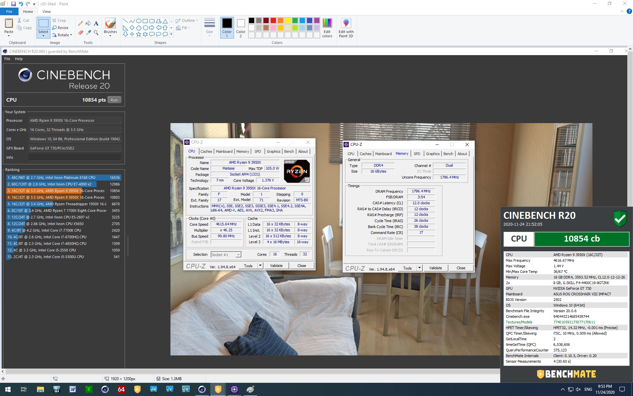Expand the Paste dropdown arrow

(9, 36)
